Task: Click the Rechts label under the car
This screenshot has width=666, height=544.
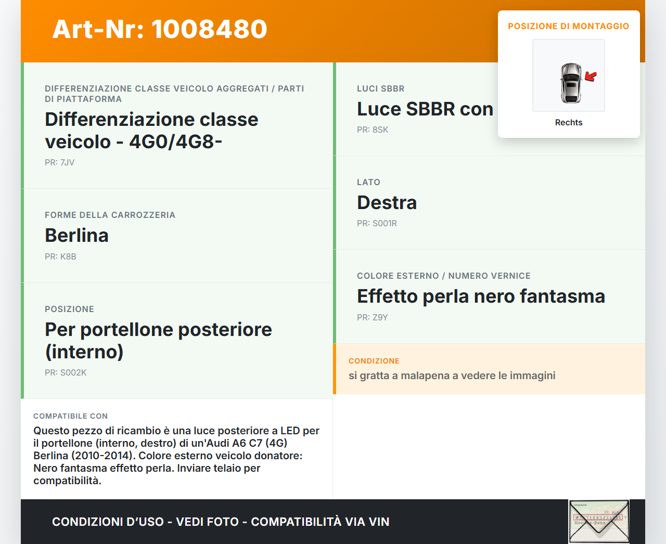Action: (568, 122)
